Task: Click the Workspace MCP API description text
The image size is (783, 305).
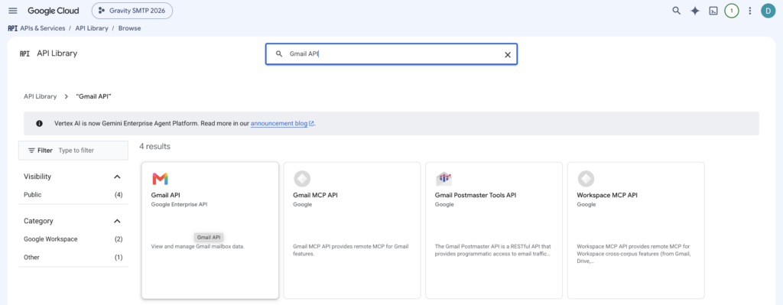Action: pos(635,254)
